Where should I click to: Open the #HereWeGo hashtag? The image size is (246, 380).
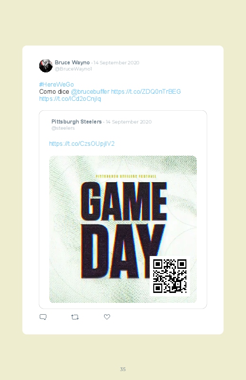pos(56,84)
